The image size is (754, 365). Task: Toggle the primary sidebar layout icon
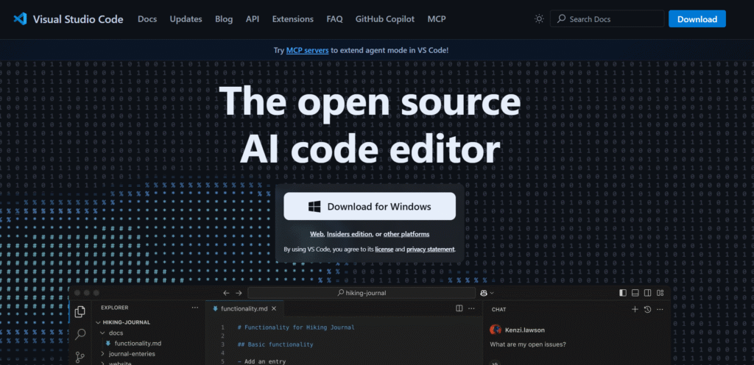click(623, 293)
